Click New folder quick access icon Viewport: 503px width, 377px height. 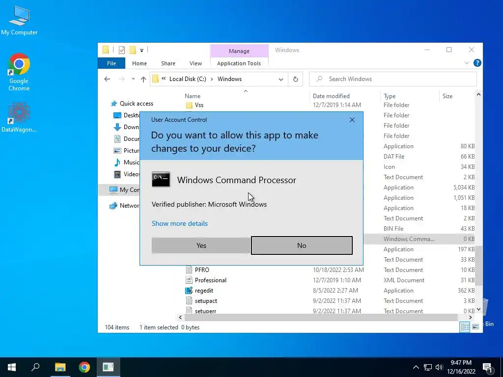click(133, 50)
